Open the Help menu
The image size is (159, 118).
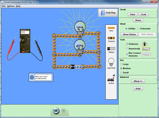18,6
